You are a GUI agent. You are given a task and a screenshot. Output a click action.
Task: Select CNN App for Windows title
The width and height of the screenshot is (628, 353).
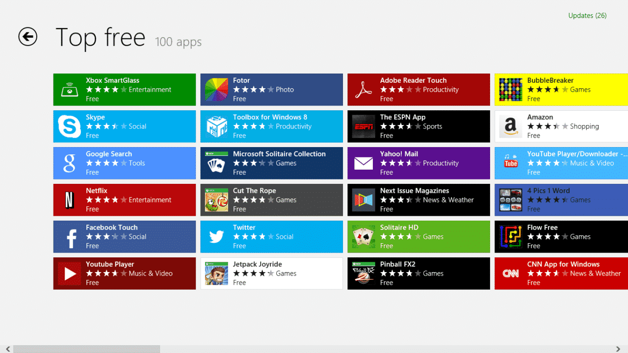pyautogui.click(x=563, y=264)
